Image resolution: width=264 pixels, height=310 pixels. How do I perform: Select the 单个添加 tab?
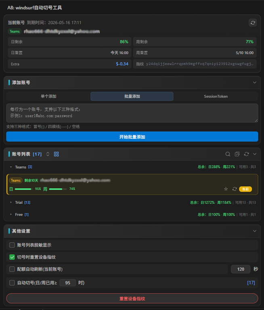[x=48, y=96]
